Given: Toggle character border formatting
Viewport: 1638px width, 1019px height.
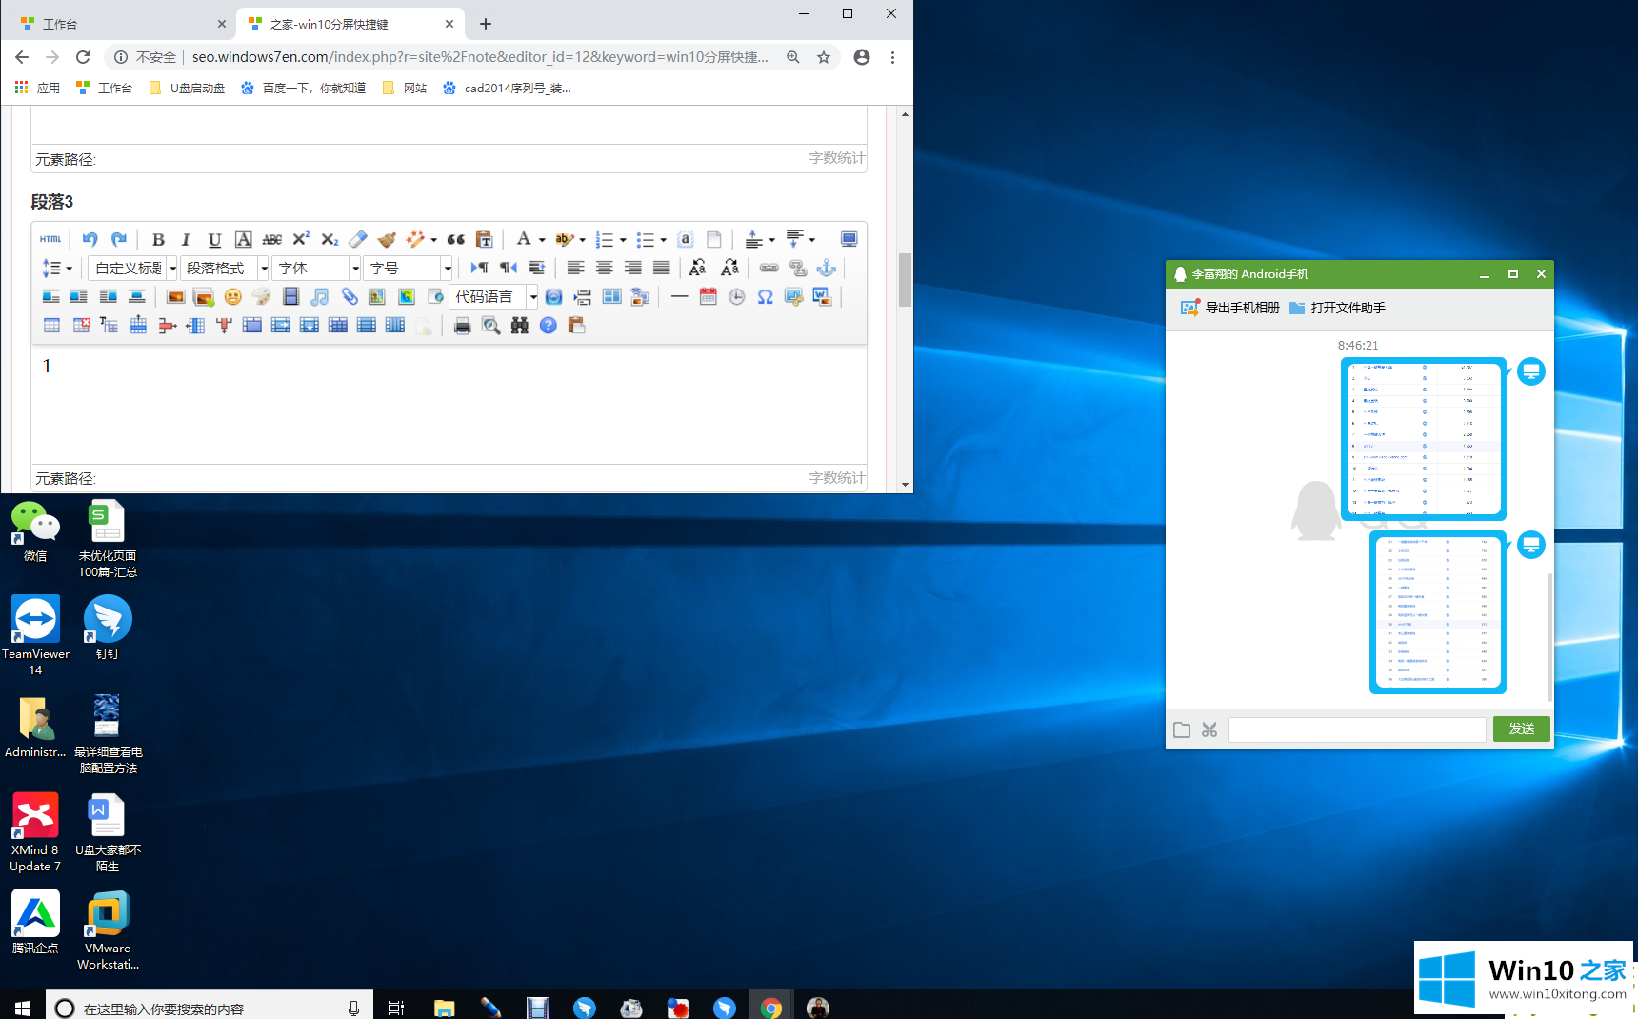Looking at the screenshot, I should pyautogui.click(x=244, y=239).
